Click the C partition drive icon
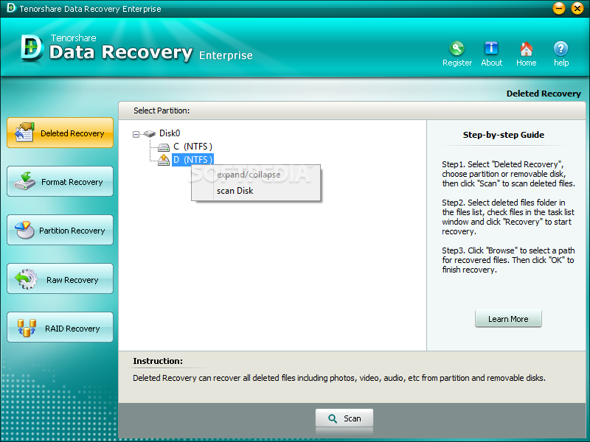This screenshot has width=590, height=442. click(164, 147)
